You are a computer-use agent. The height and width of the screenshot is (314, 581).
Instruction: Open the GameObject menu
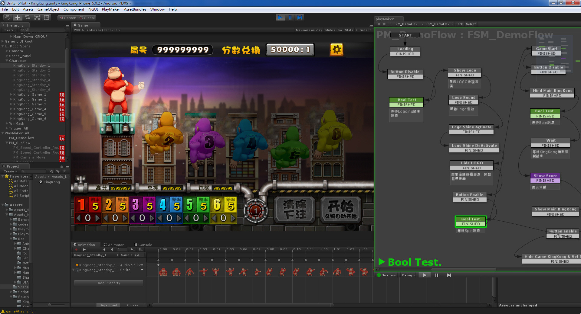[48, 9]
